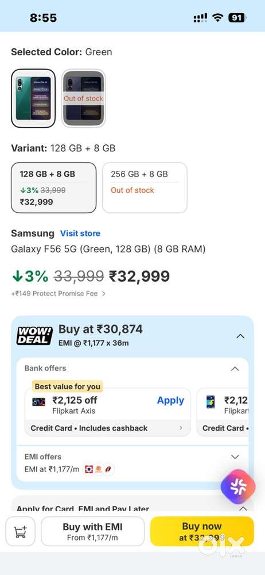Check the Wi-Fi status icon

[x=218, y=18]
